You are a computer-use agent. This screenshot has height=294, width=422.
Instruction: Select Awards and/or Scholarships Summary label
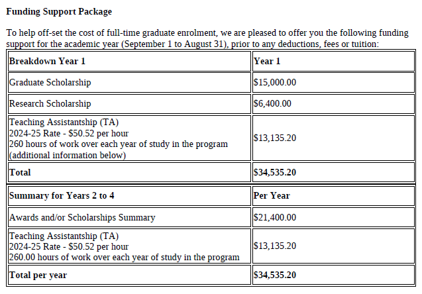click(82, 217)
